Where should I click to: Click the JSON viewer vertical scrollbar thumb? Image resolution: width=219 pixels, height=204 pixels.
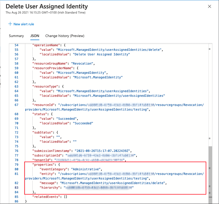point(210,175)
